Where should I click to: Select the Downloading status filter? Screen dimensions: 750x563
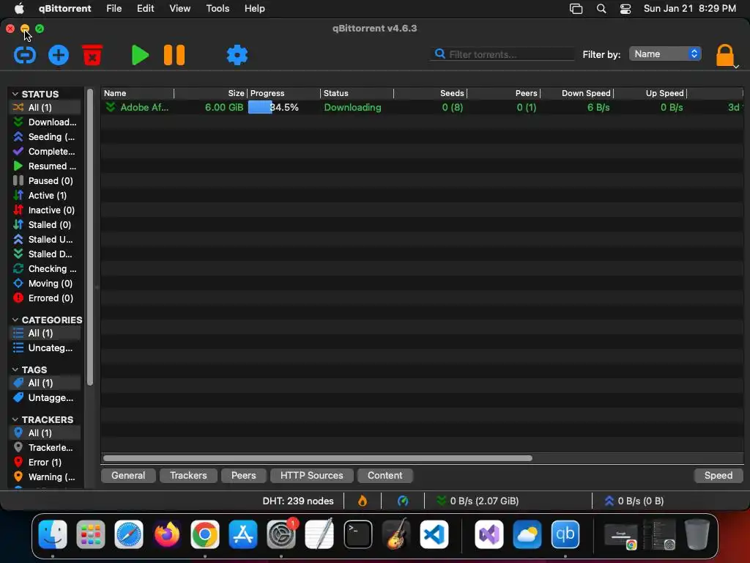[45, 122]
